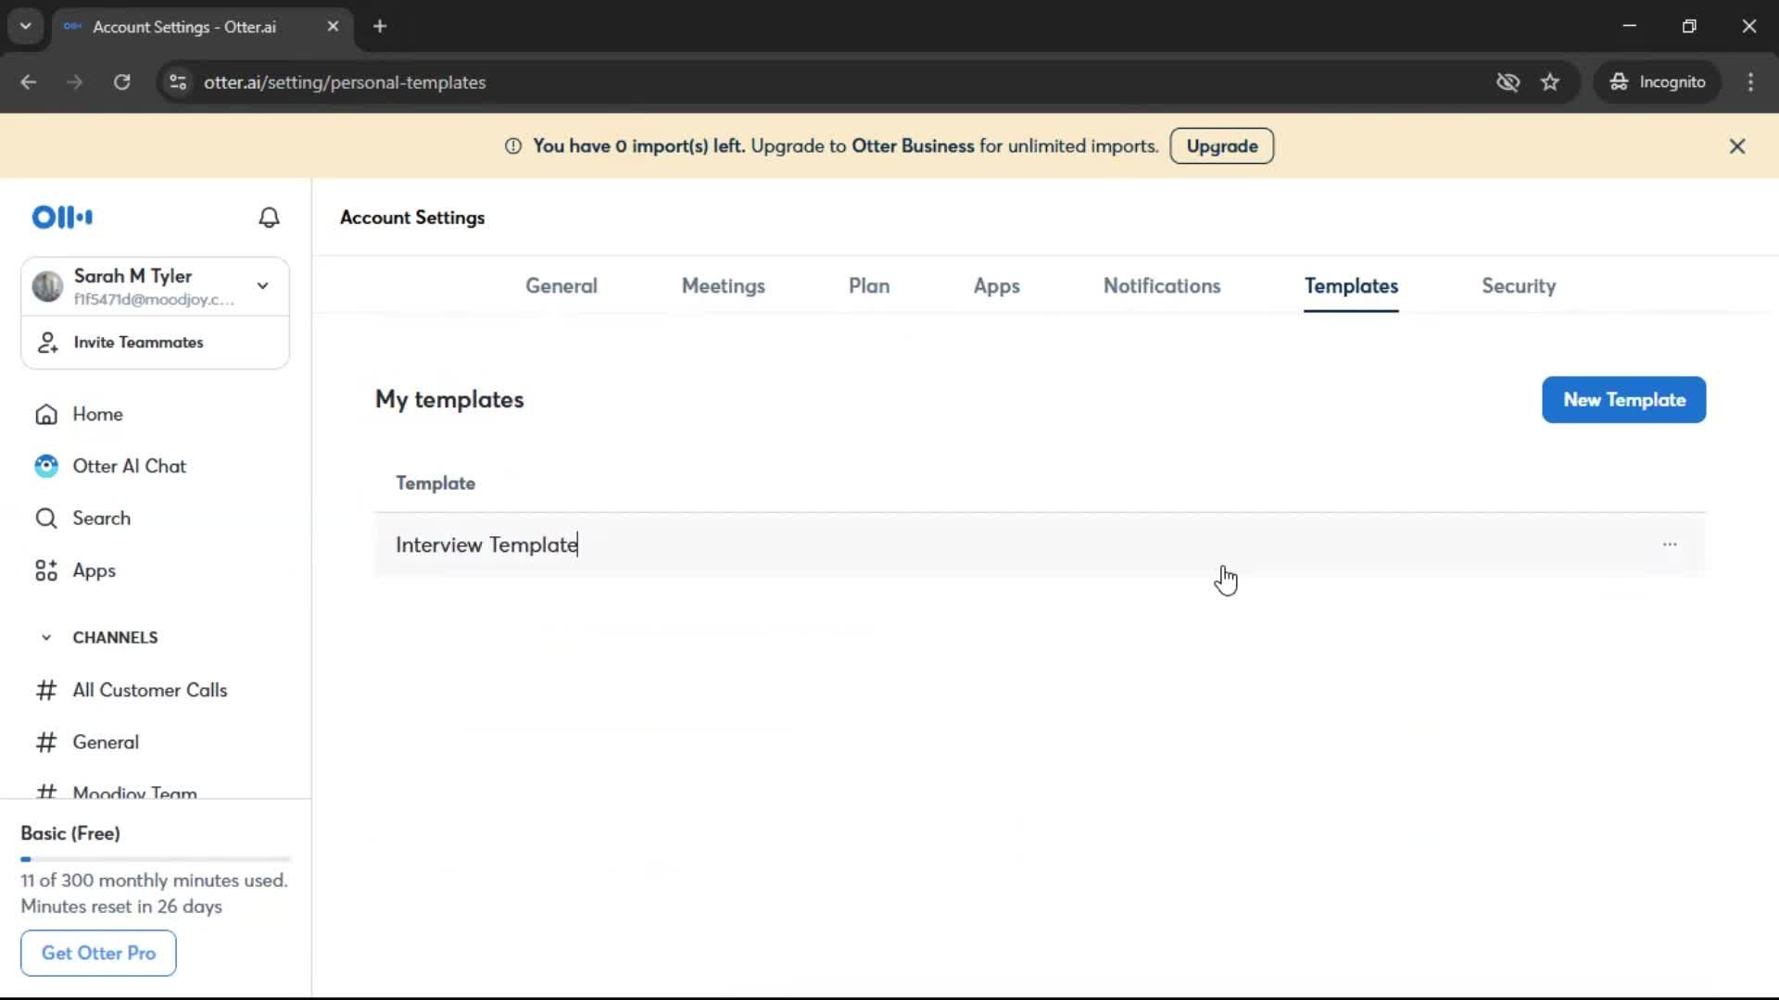This screenshot has height=1000, width=1779.
Task: Click the New Template button
Action: (x=1623, y=400)
